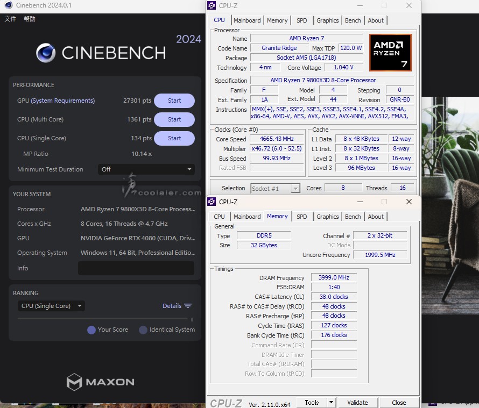
Task: Select Bench tab in bottom CPU-Z window
Action: [353, 217]
